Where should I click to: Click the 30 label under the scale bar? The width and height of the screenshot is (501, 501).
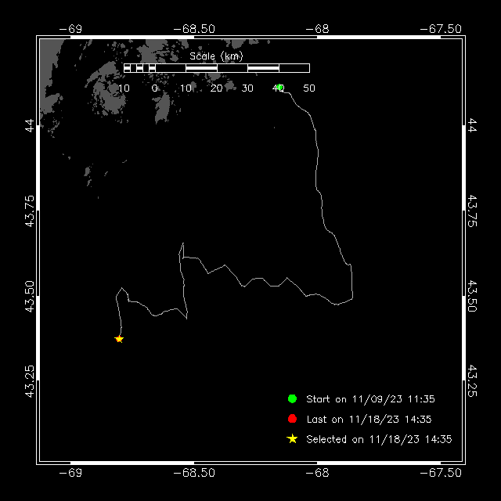pyautogui.click(x=247, y=88)
